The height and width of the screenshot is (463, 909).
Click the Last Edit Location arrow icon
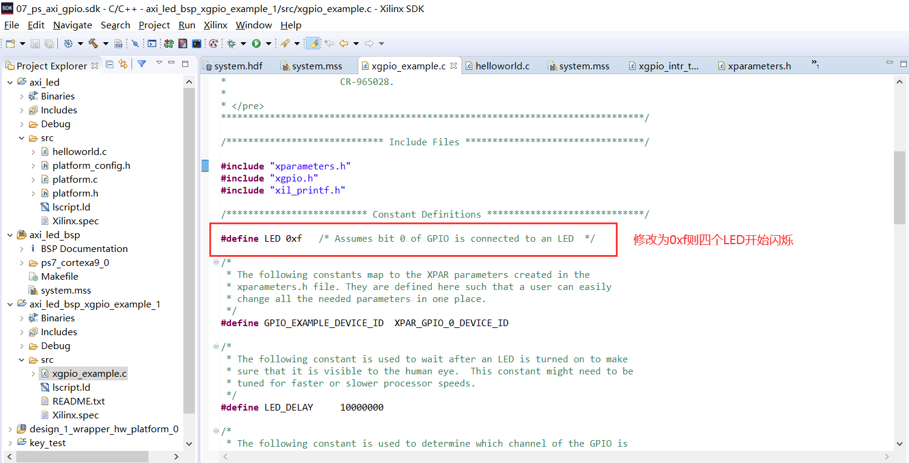click(329, 43)
